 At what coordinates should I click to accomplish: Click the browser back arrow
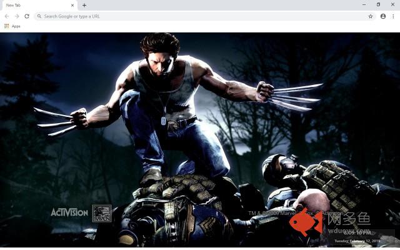coord(7,16)
